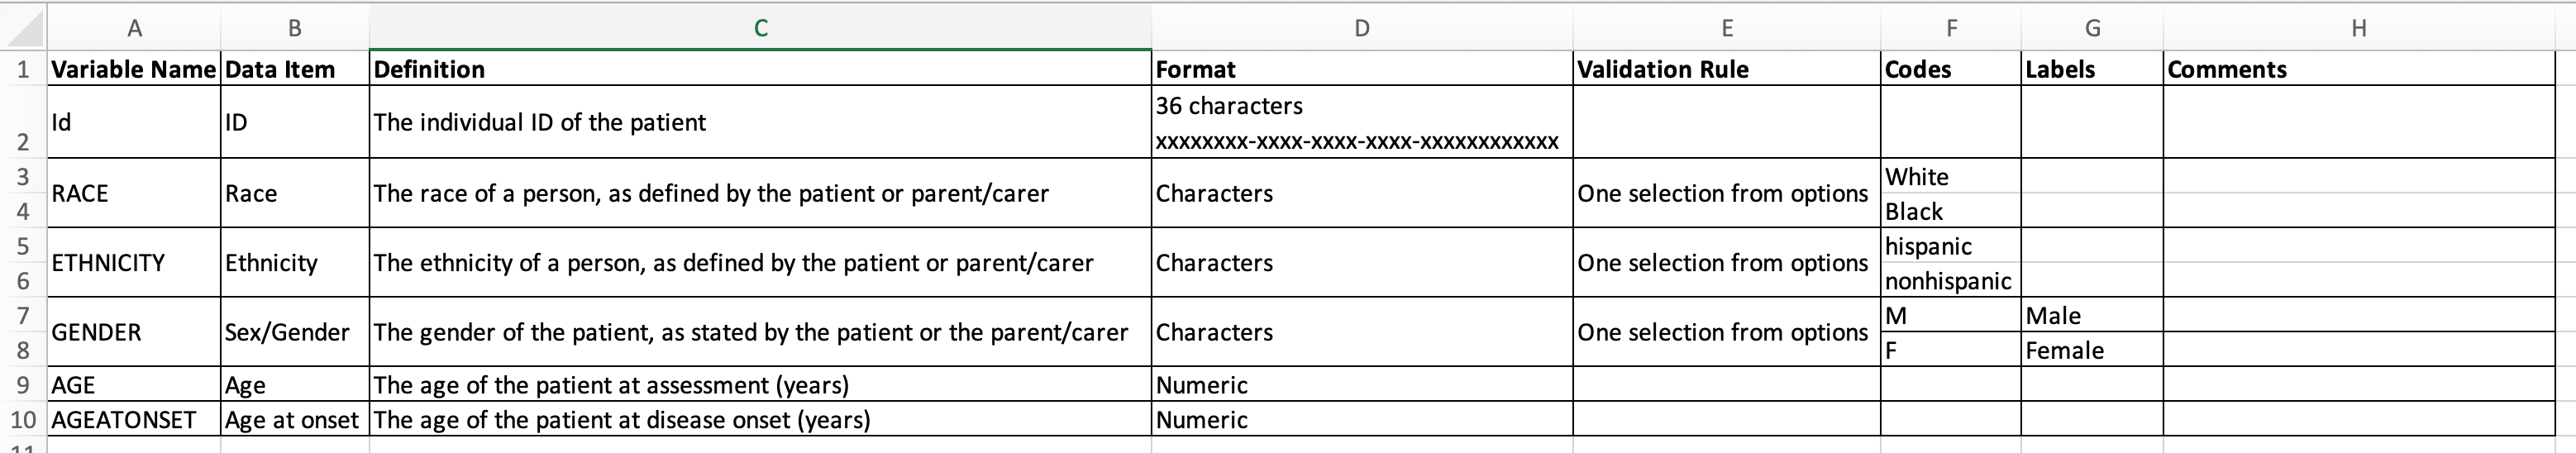Select the AGEATONSET cell
Screen dimensions: 2576x453
(x=134, y=419)
